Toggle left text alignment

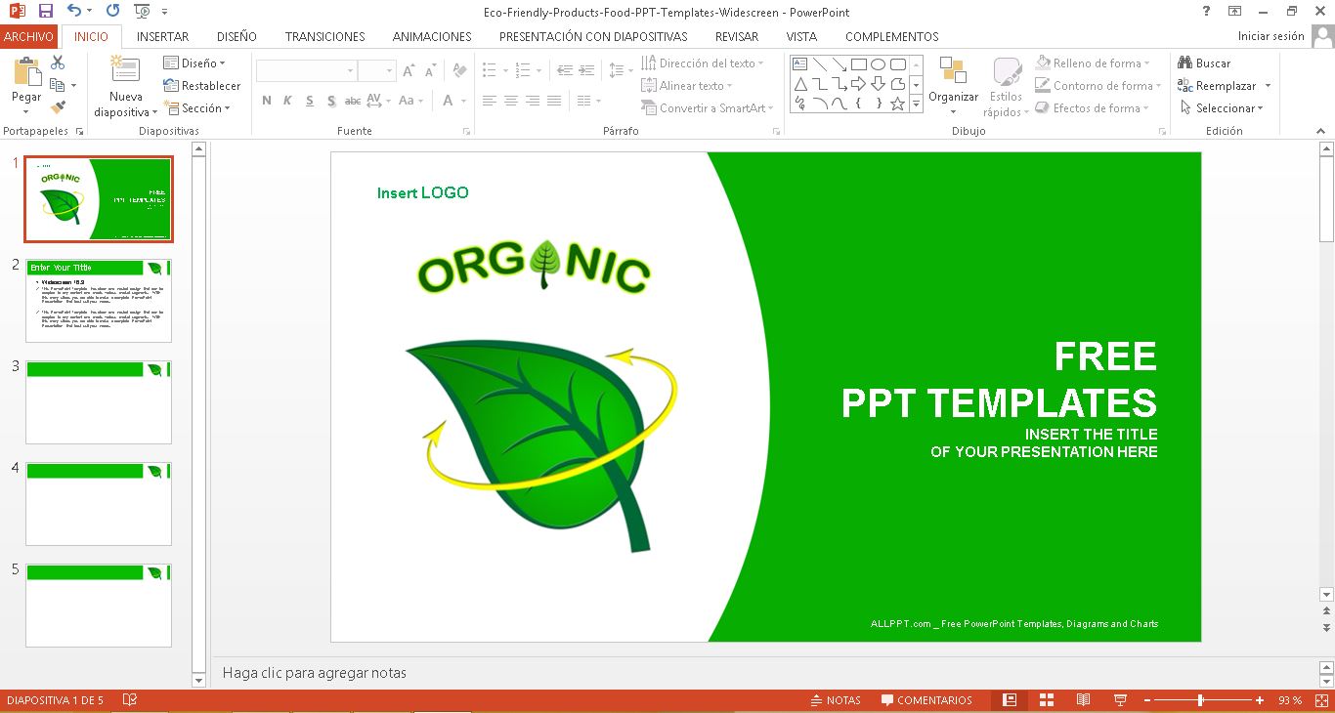pos(490,101)
